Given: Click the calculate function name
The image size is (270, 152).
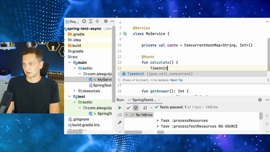Looking at the screenshot, I should (x=159, y=62).
